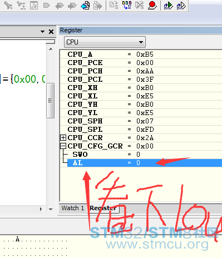Viewport: 222px width, 258px height.
Task: Go to previous bookmark icon
Action: pos(60,6)
